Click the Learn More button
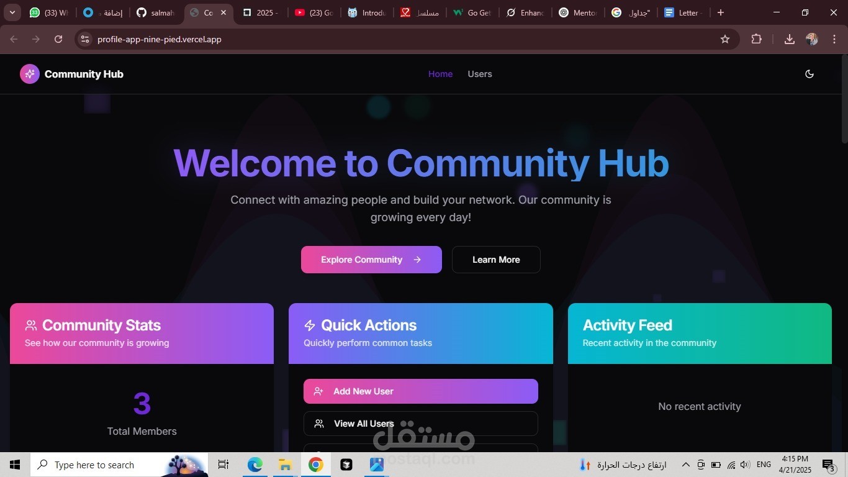Viewport: 848px width, 477px height. tap(496, 260)
